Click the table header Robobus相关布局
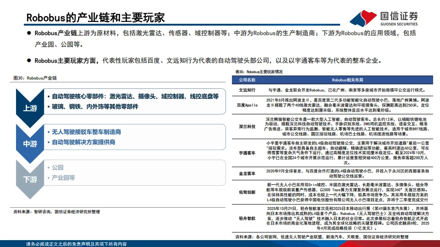The image size is (440, 247). pos(347,80)
